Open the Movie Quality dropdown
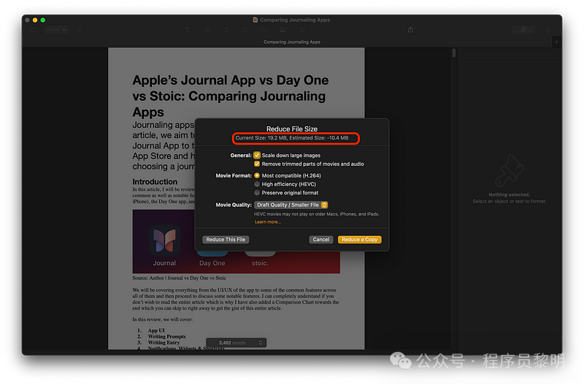This screenshot has width=584, height=384. [291, 205]
